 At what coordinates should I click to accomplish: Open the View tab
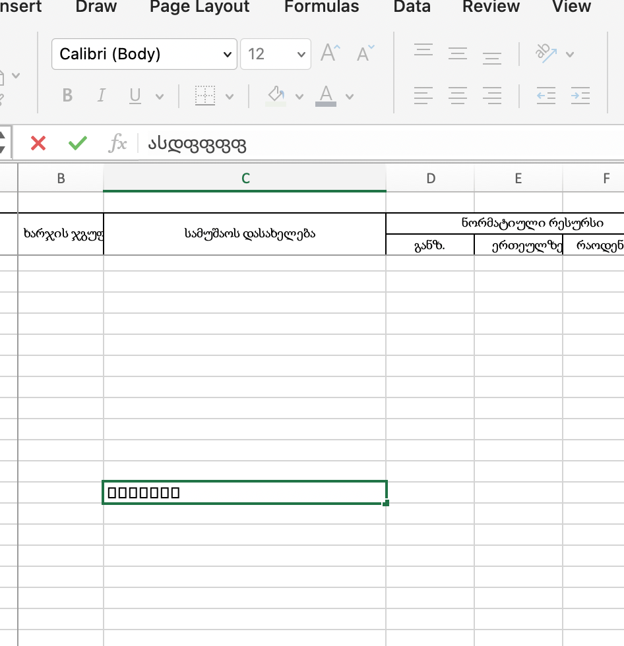click(571, 7)
